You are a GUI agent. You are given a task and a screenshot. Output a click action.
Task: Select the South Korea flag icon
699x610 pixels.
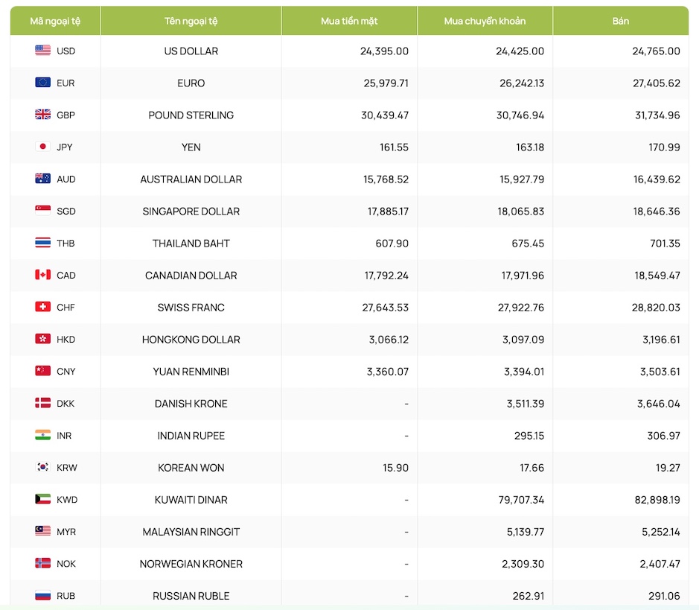[43, 467]
